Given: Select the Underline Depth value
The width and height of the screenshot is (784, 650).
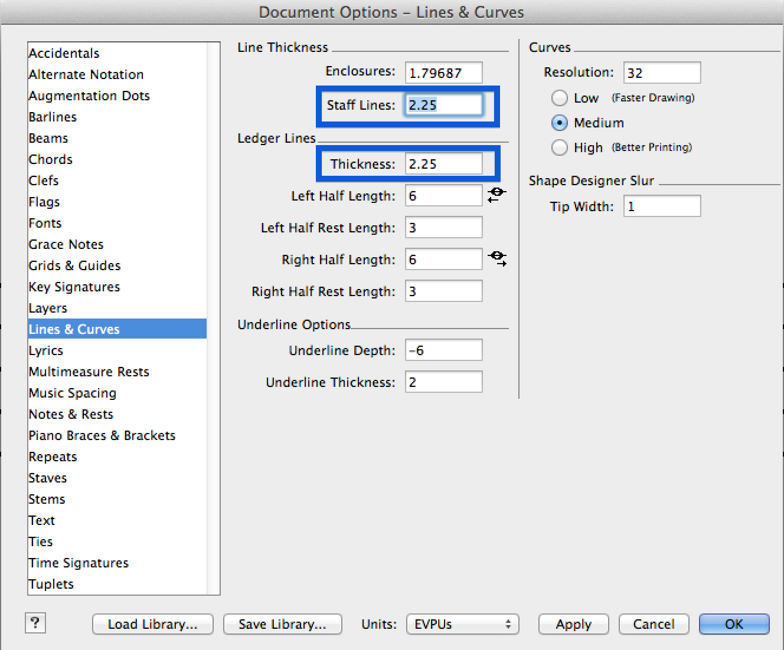Looking at the screenshot, I should click(443, 350).
